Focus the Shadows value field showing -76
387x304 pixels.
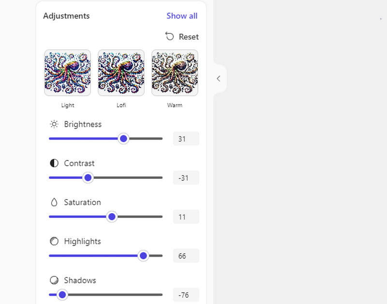(186, 294)
